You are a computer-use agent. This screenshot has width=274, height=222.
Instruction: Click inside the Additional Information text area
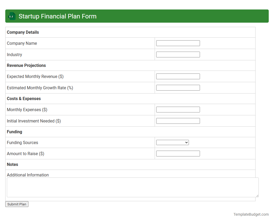132,187
